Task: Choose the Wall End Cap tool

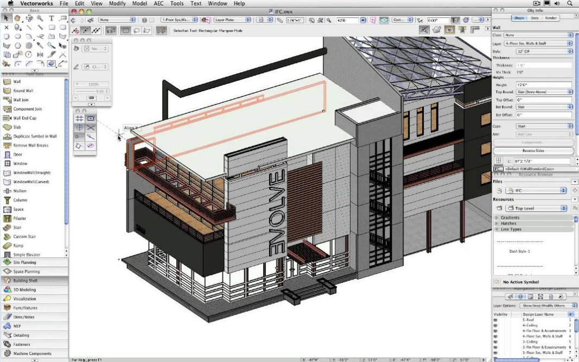Action: 24,118
